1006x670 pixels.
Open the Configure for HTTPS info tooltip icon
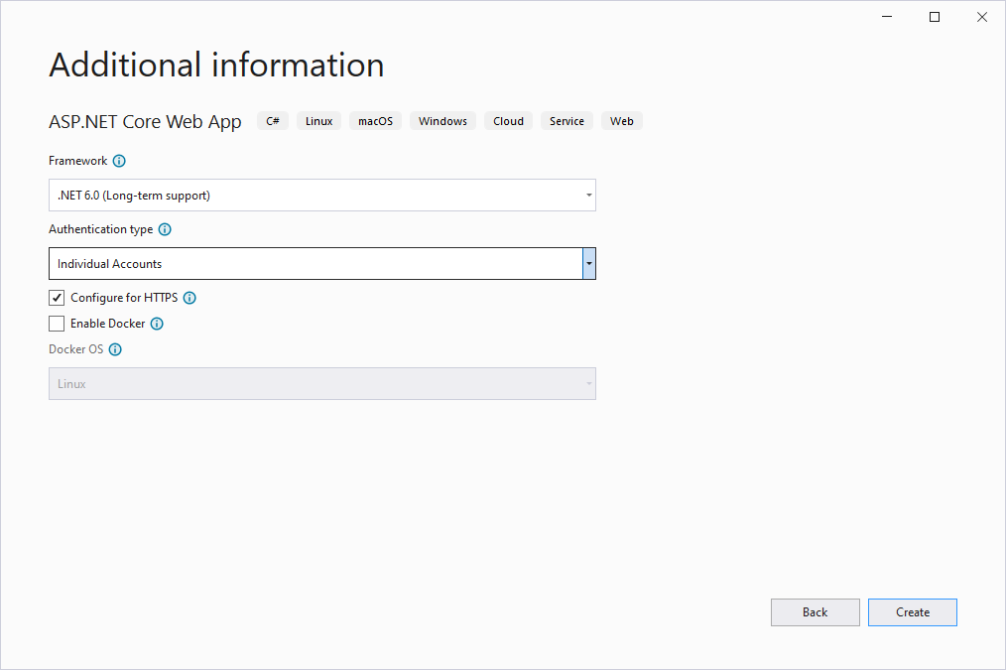[189, 297]
